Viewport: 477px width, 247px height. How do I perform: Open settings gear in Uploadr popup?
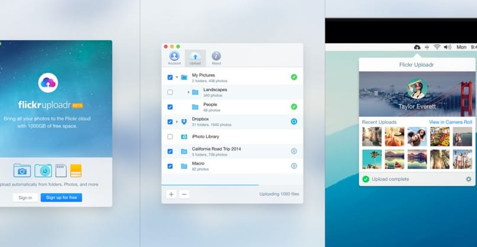(x=469, y=179)
